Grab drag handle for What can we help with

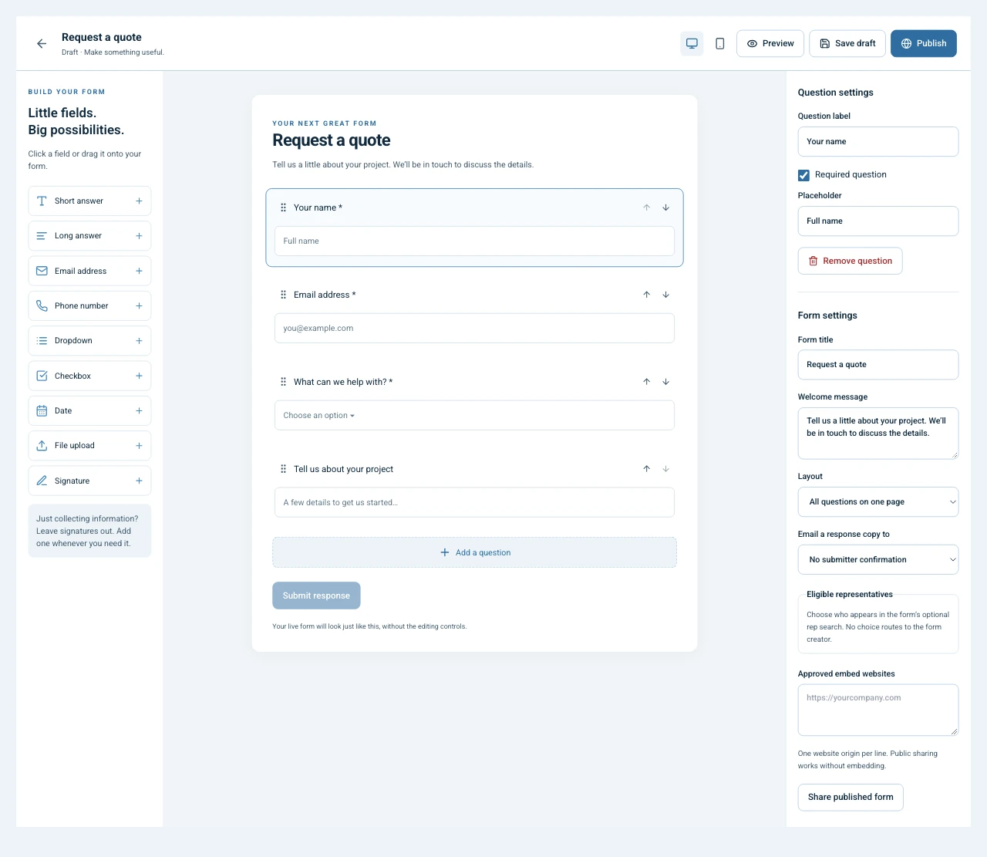283,382
